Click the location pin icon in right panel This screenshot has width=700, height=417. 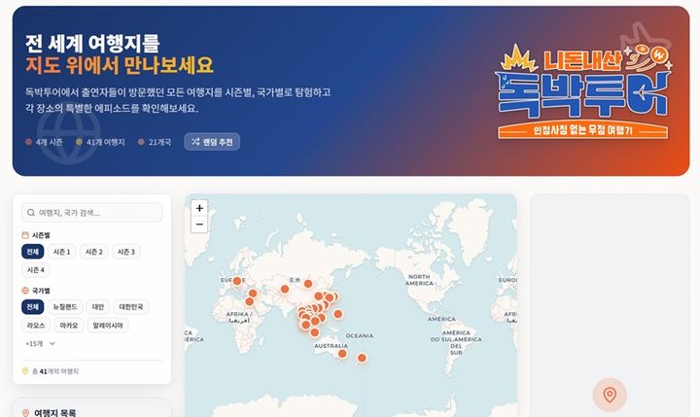click(x=610, y=395)
